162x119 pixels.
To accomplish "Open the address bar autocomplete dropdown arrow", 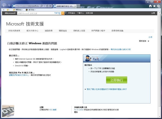I will click(x=44, y=6).
